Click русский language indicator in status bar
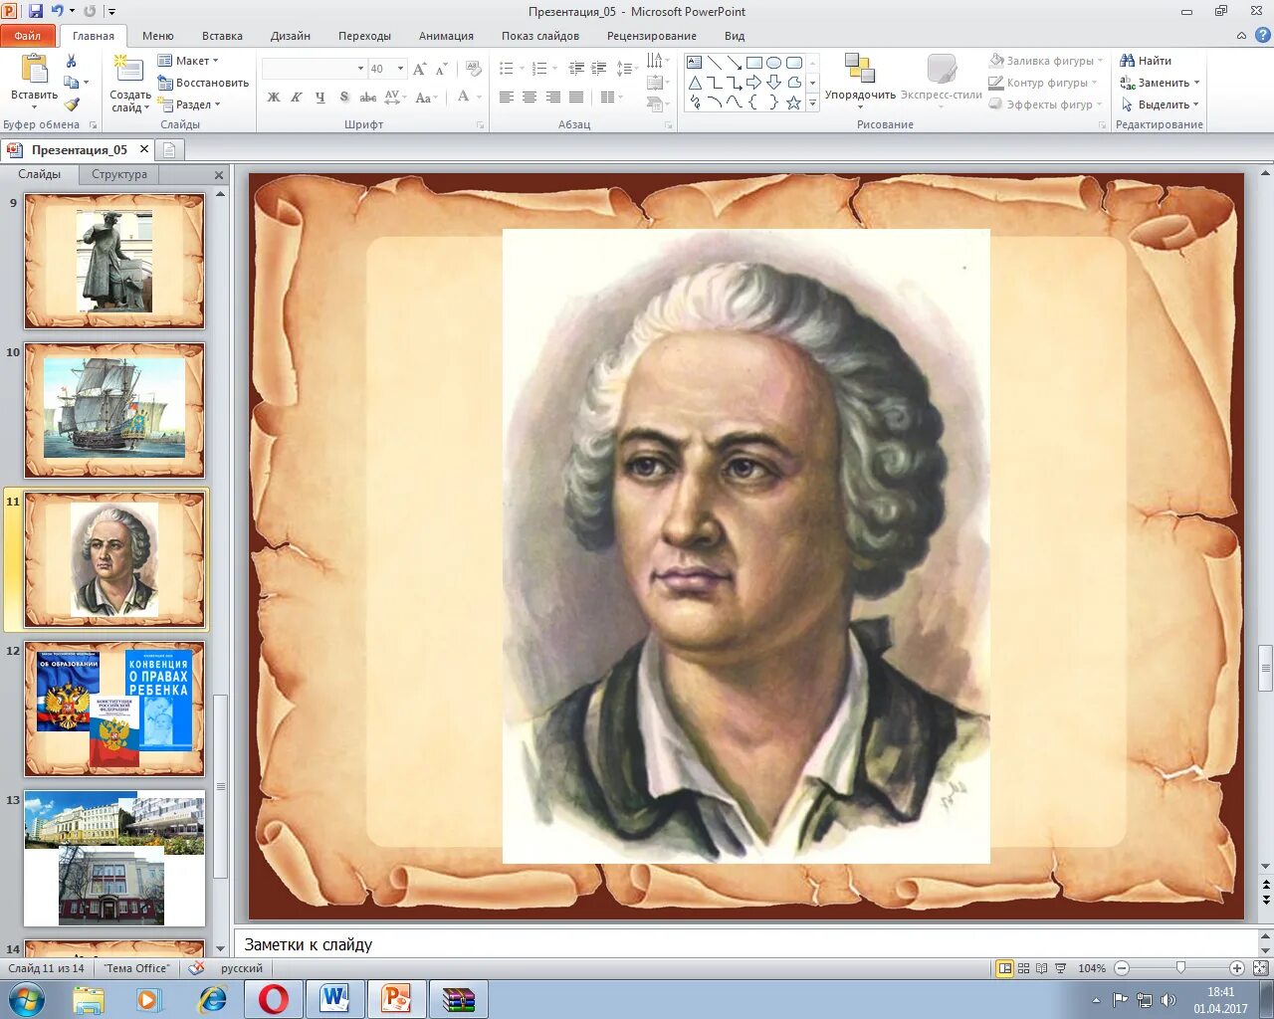 tap(242, 968)
